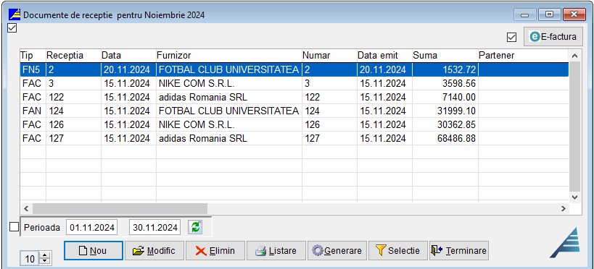Toggle the checkbox beside the E-factura button
Screen dimensions: 594x269
[512, 37]
